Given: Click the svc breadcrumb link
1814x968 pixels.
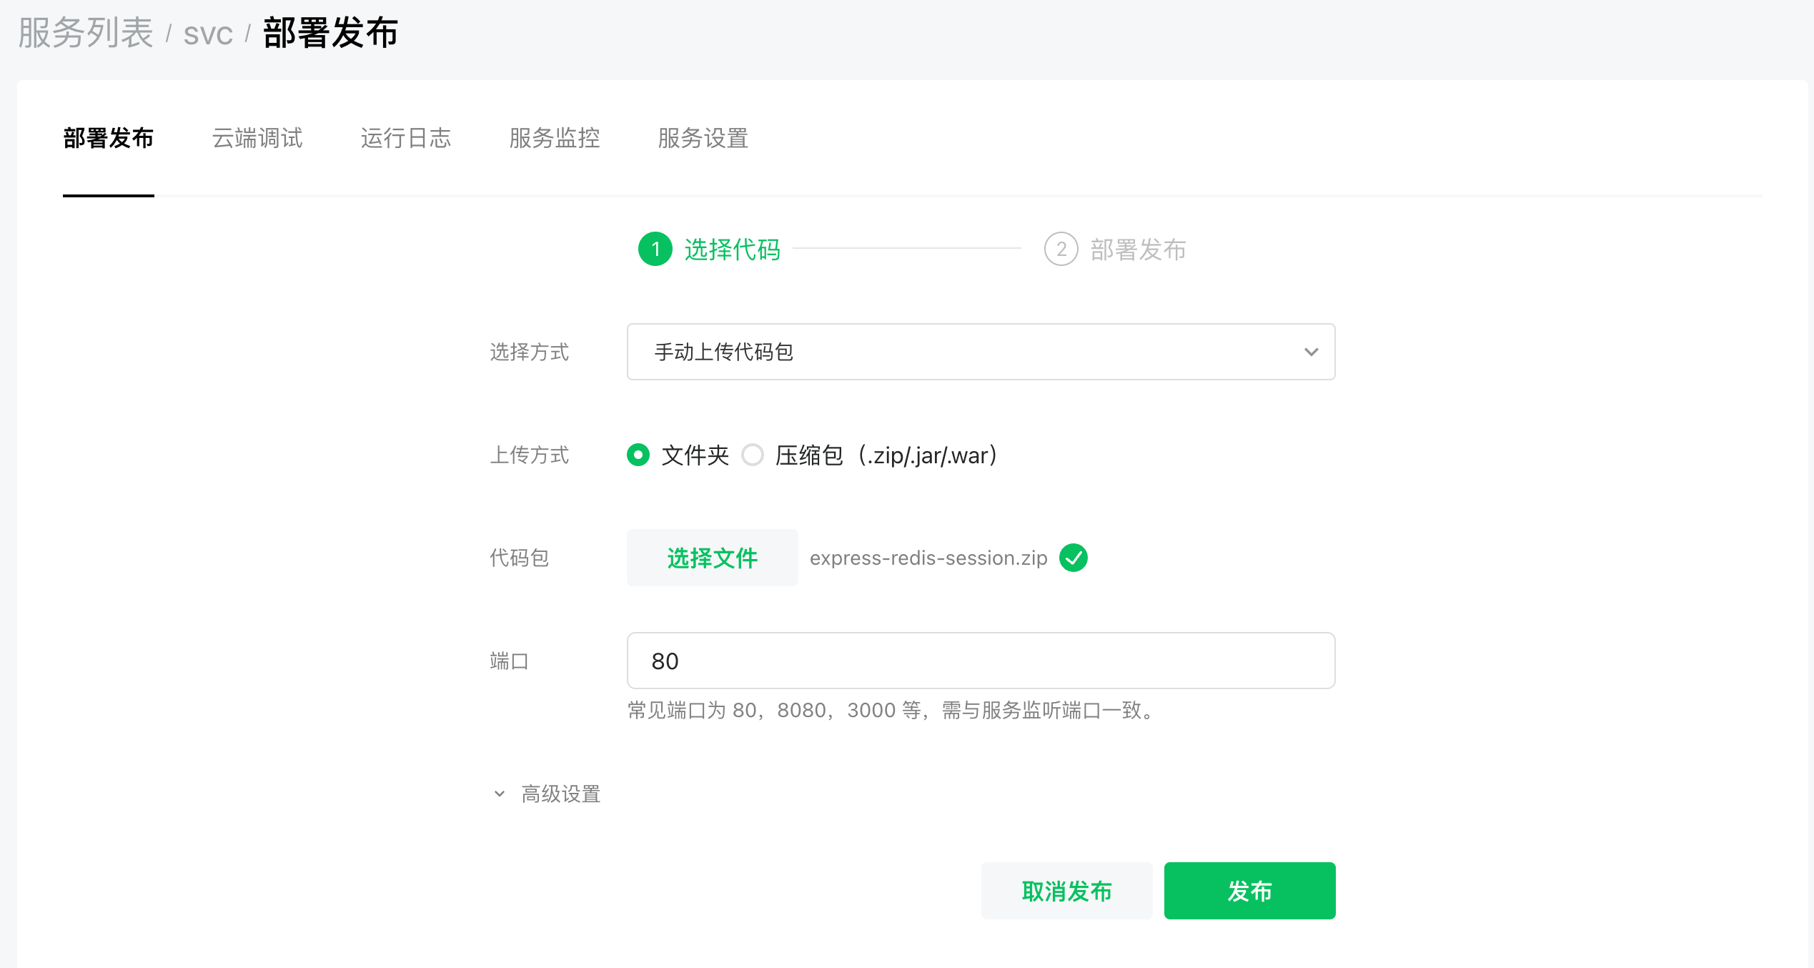Looking at the screenshot, I should coord(208,34).
